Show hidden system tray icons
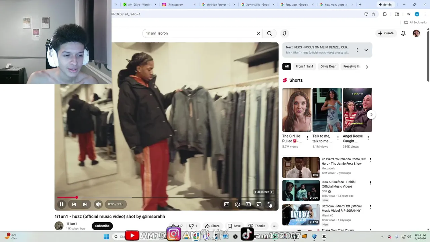The width and height of the screenshot is (430, 242). (x=382, y=237)
